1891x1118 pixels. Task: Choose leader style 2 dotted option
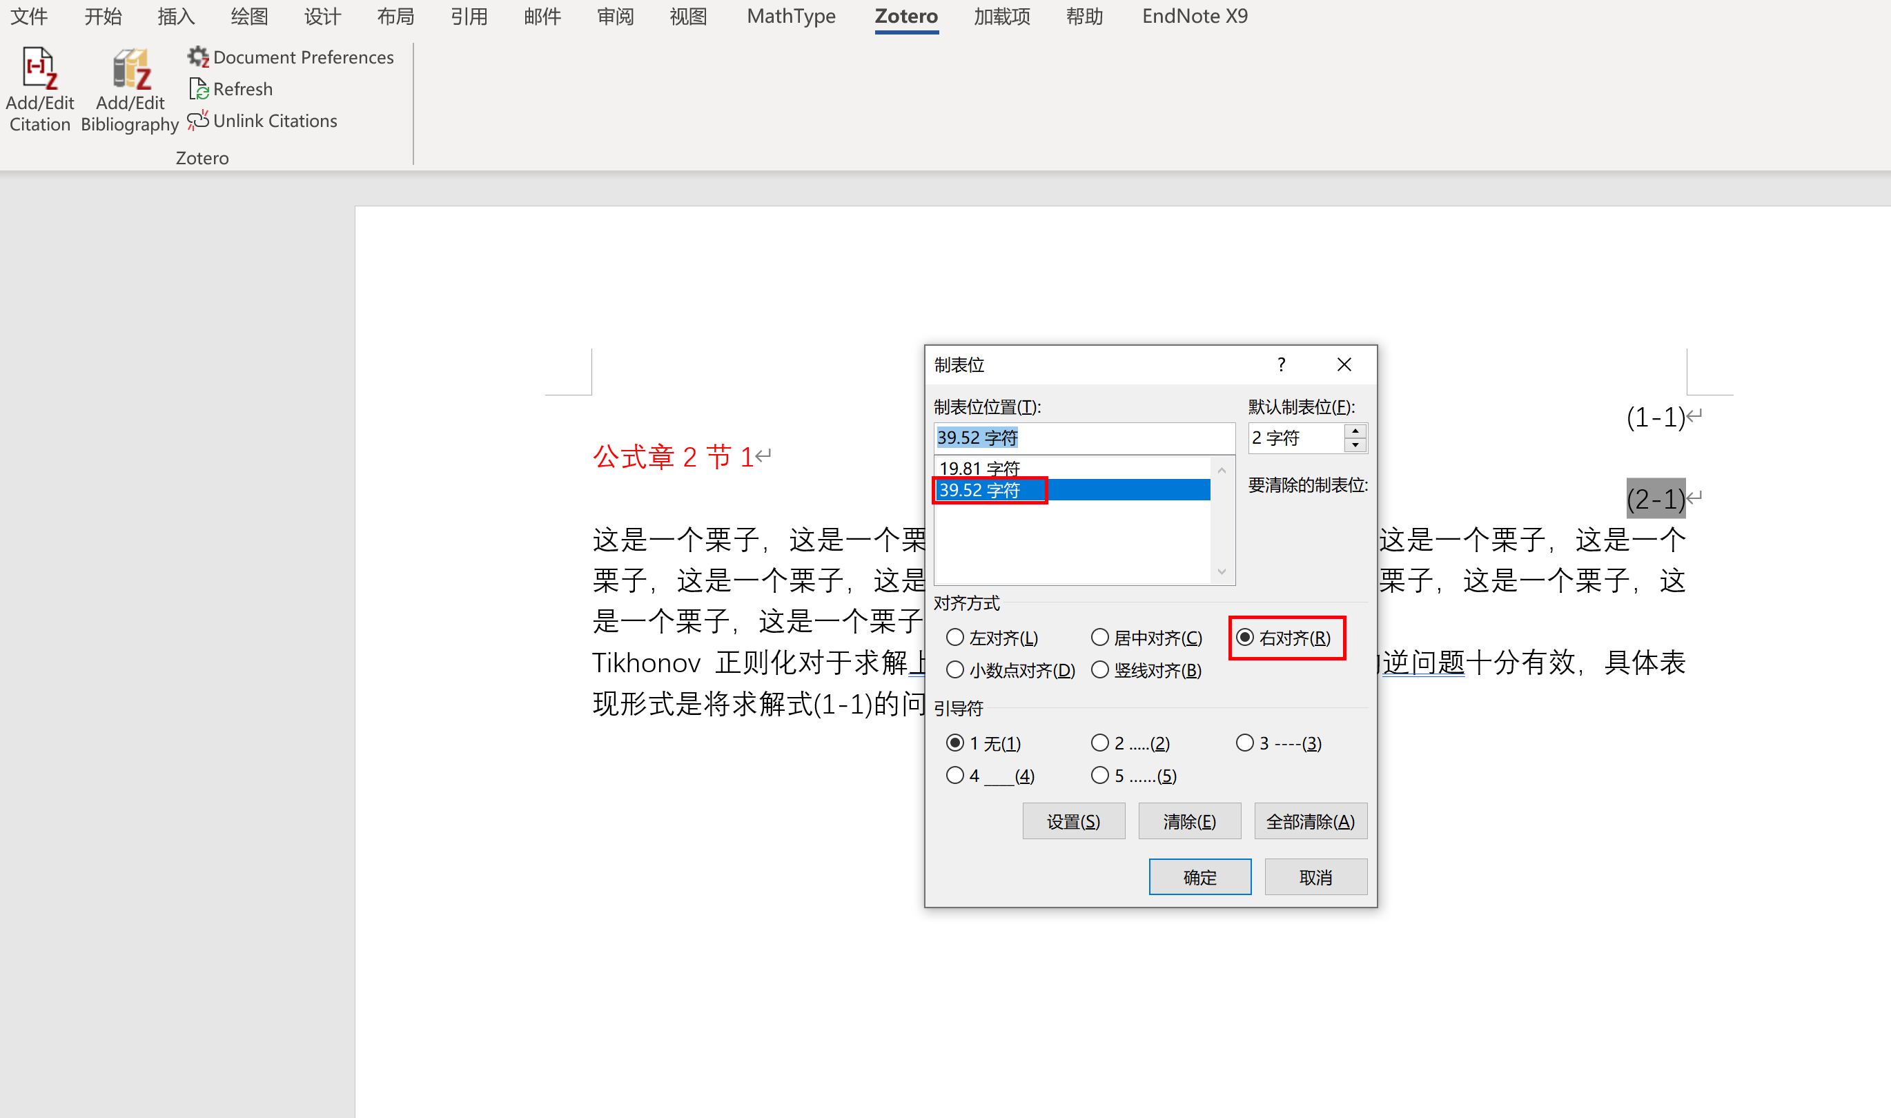tap(1100, 743)
